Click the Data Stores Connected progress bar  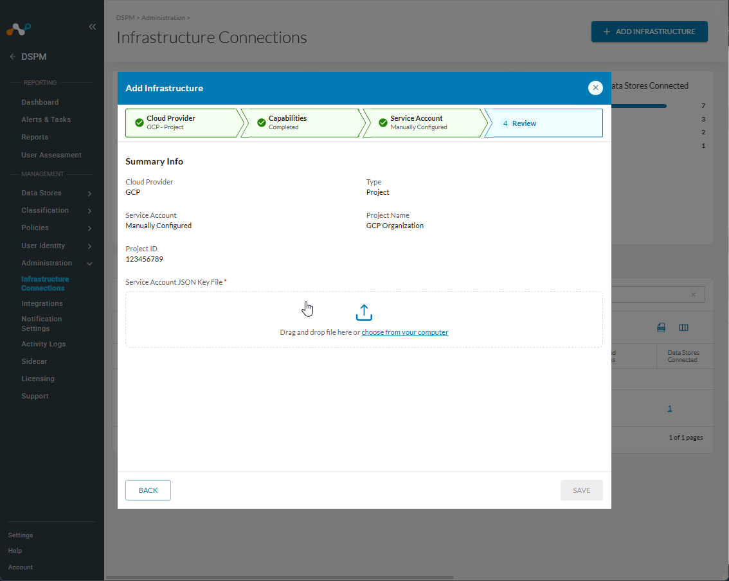[x=639, y=106]
